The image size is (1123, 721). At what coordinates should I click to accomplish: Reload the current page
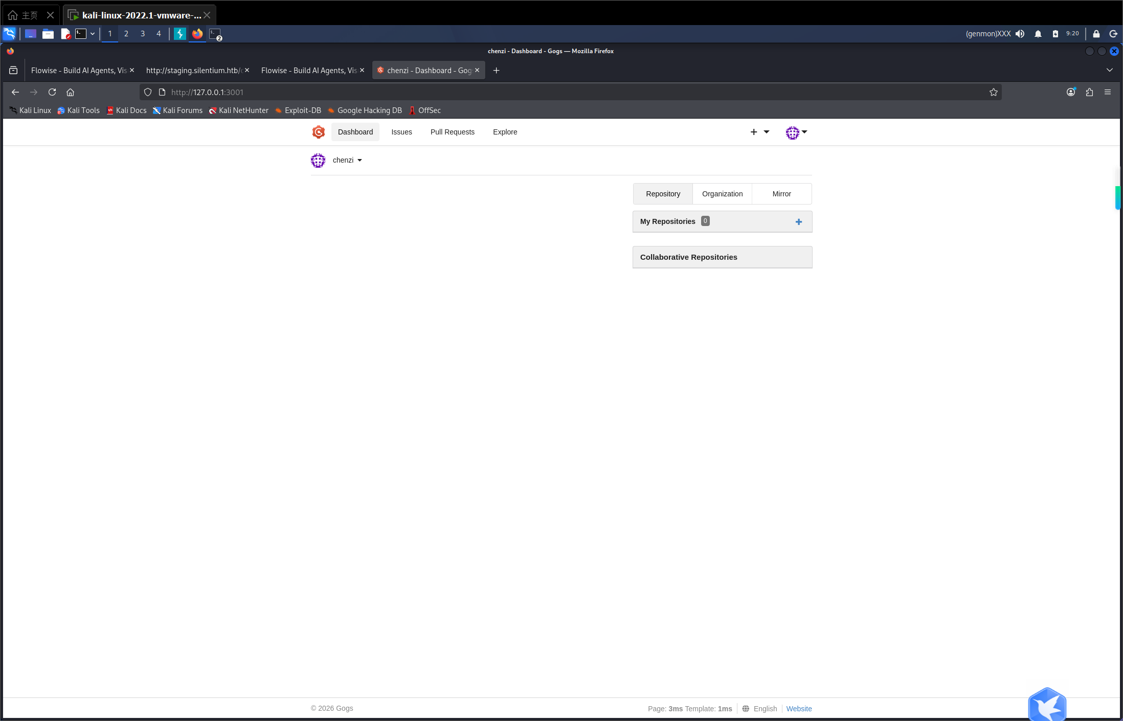pos(52,92)
